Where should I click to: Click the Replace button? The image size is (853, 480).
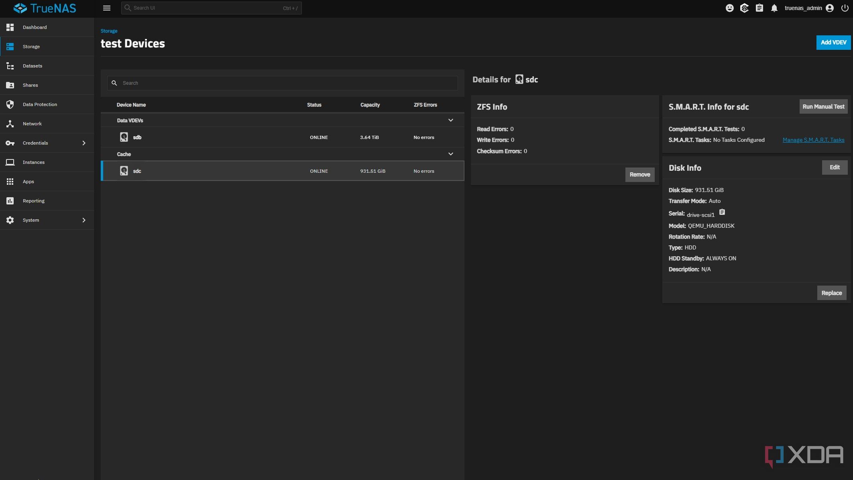click(x=831, y=293)
